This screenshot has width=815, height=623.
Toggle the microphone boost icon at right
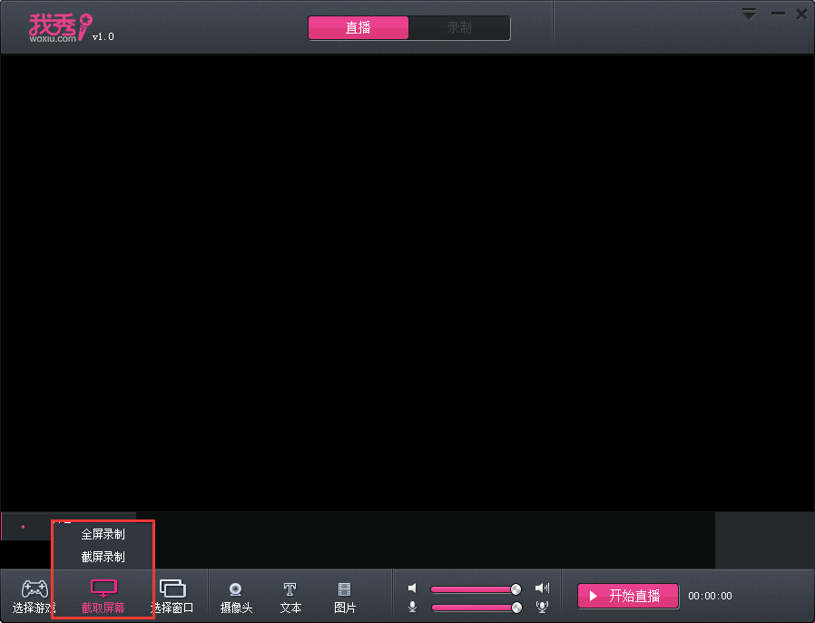(x=543, y=607)
